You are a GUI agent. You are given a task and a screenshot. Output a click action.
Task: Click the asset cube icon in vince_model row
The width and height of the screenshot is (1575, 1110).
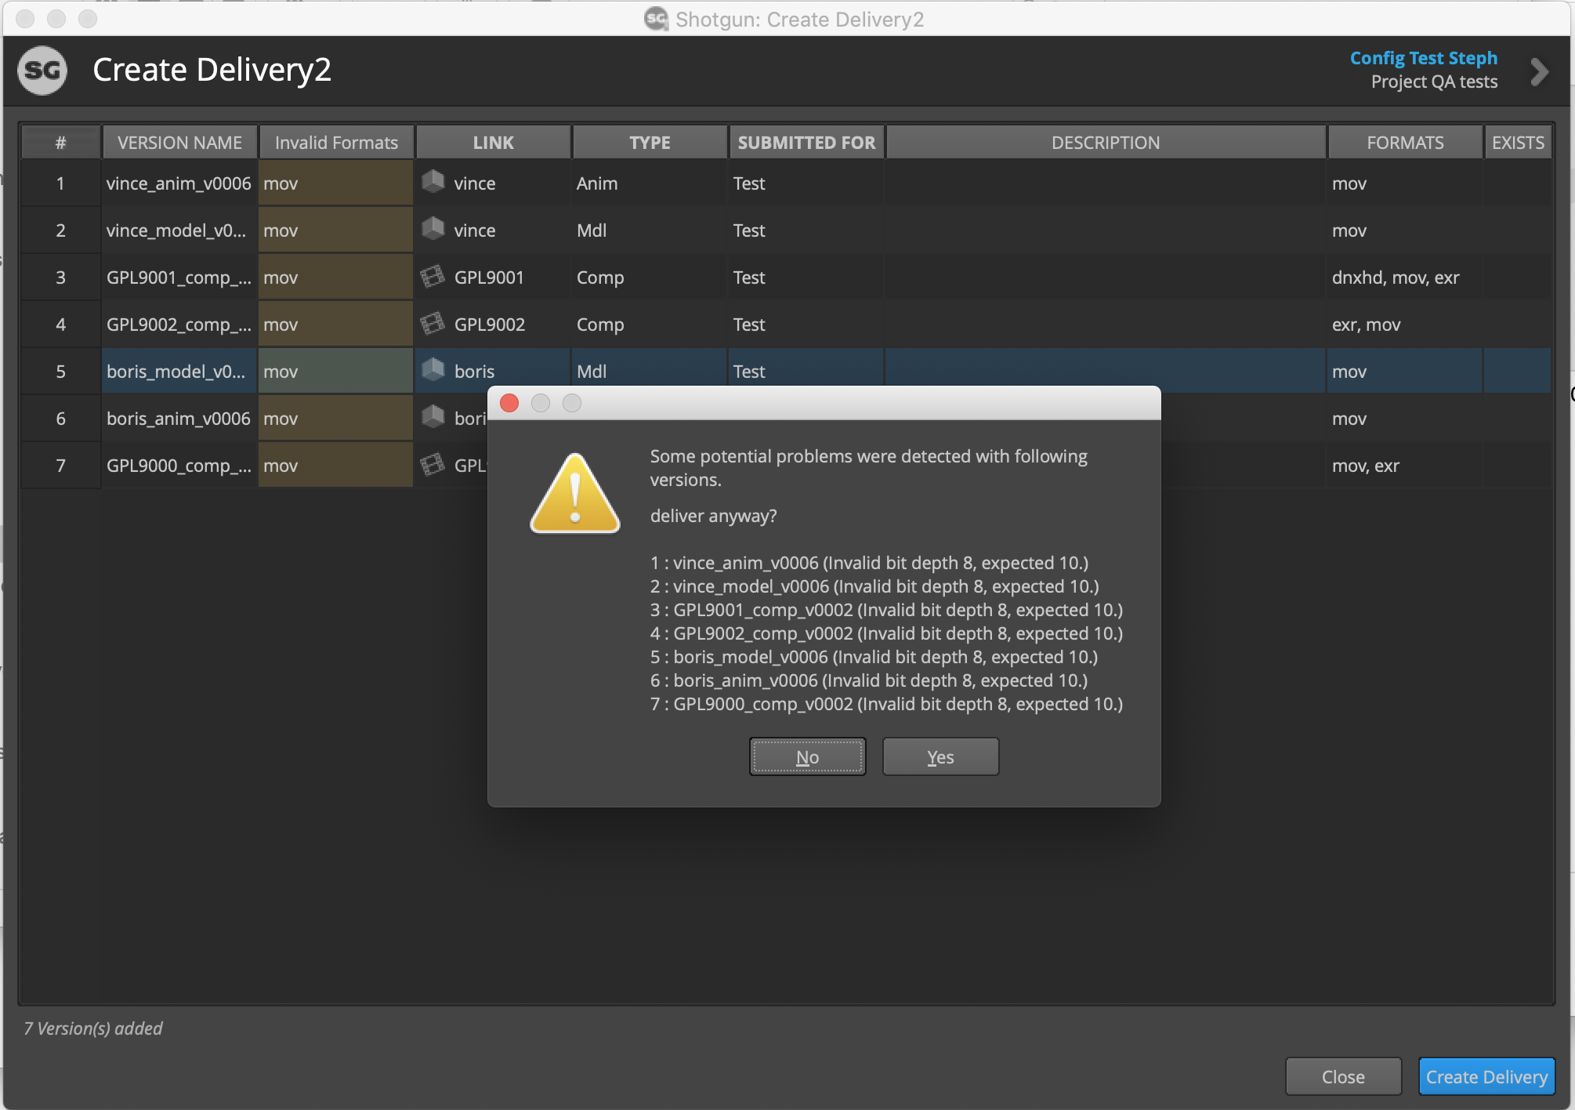pyautogui.click(x=433, y=230)
